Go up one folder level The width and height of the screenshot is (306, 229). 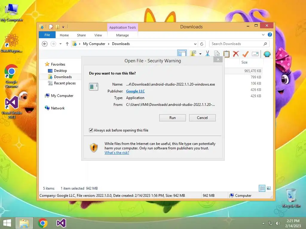[67, 44]
